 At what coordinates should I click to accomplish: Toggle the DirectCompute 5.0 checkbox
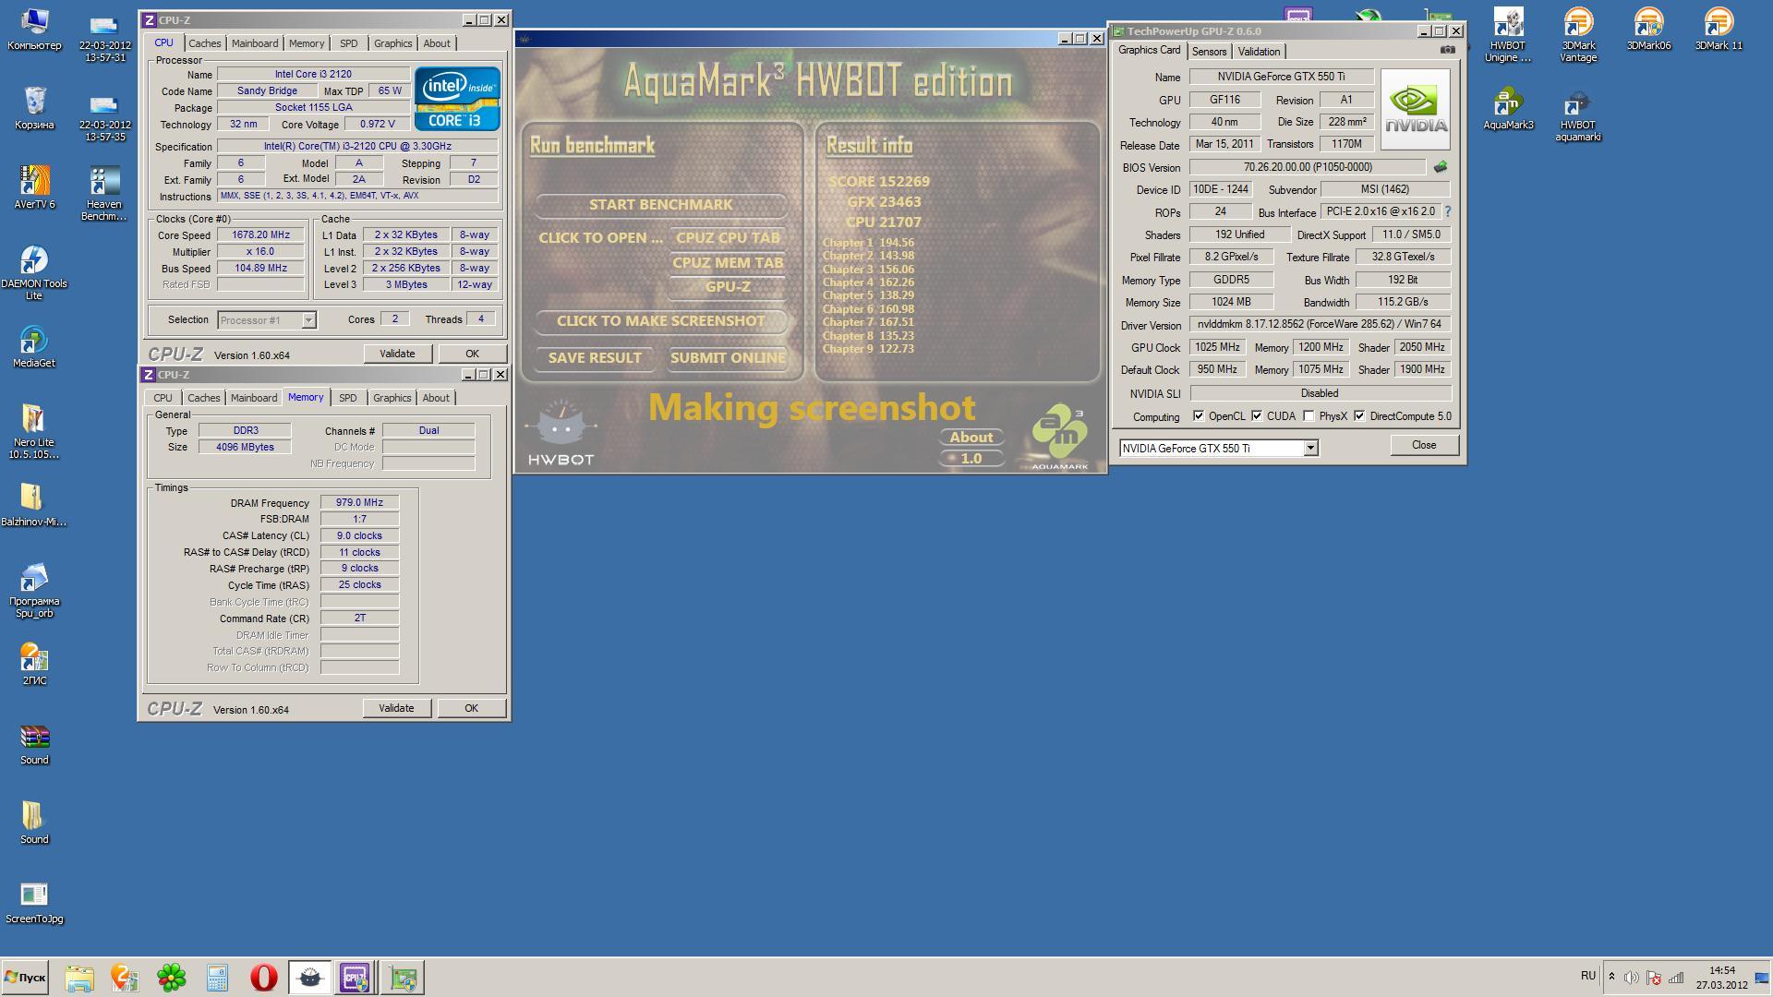[x=1359, y=416]
